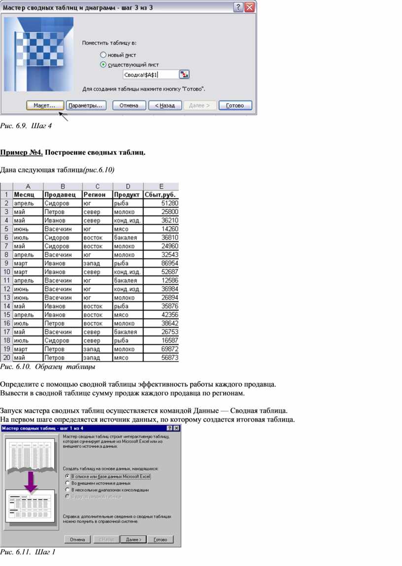Select the "существующий лист" radio option

(103, 65)
